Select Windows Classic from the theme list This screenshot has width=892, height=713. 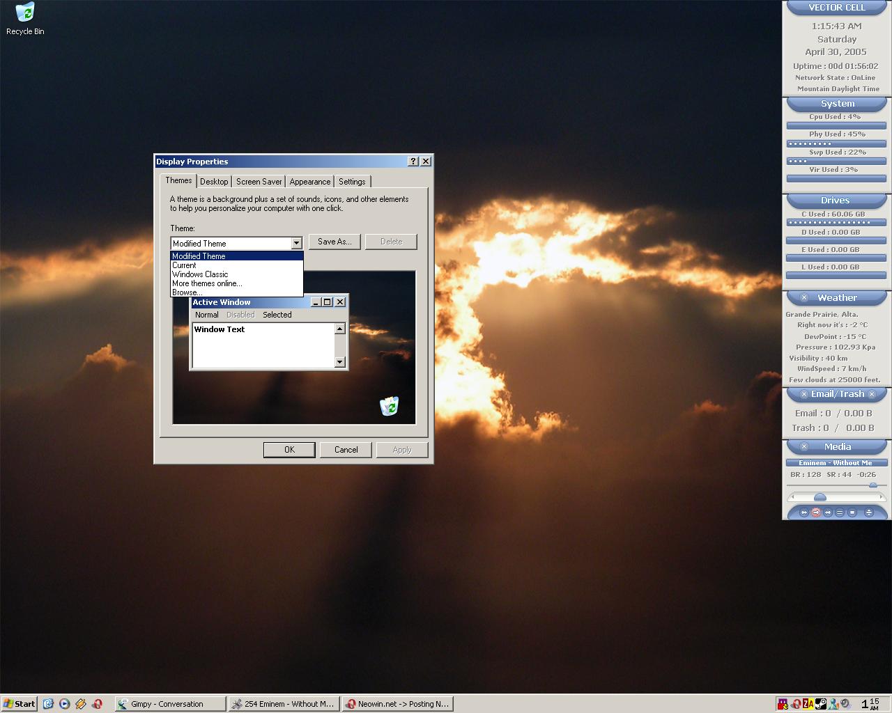pyautogui.click(x=200, y=274)
